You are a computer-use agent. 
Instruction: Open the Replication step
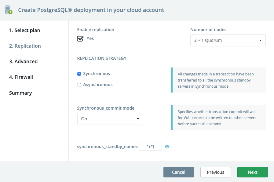click(x=25, y=46)
